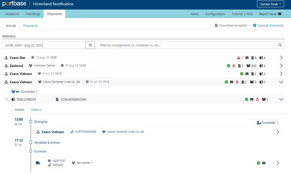Click the green check on container TGBU2368255

(x=247, y=99)
